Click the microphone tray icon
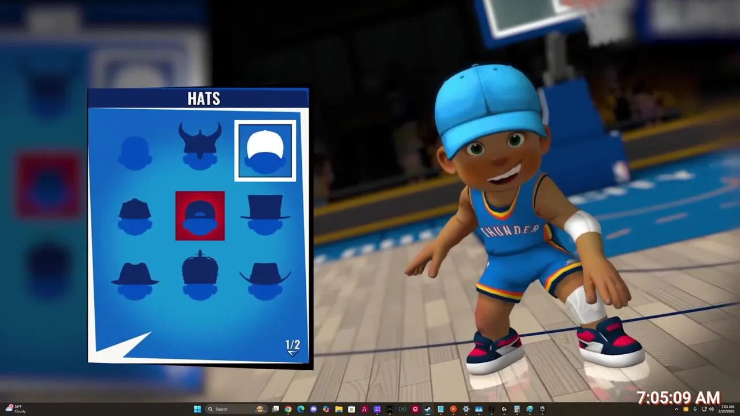Viewport: 740px width, 416px height. (x=695, y=409)
